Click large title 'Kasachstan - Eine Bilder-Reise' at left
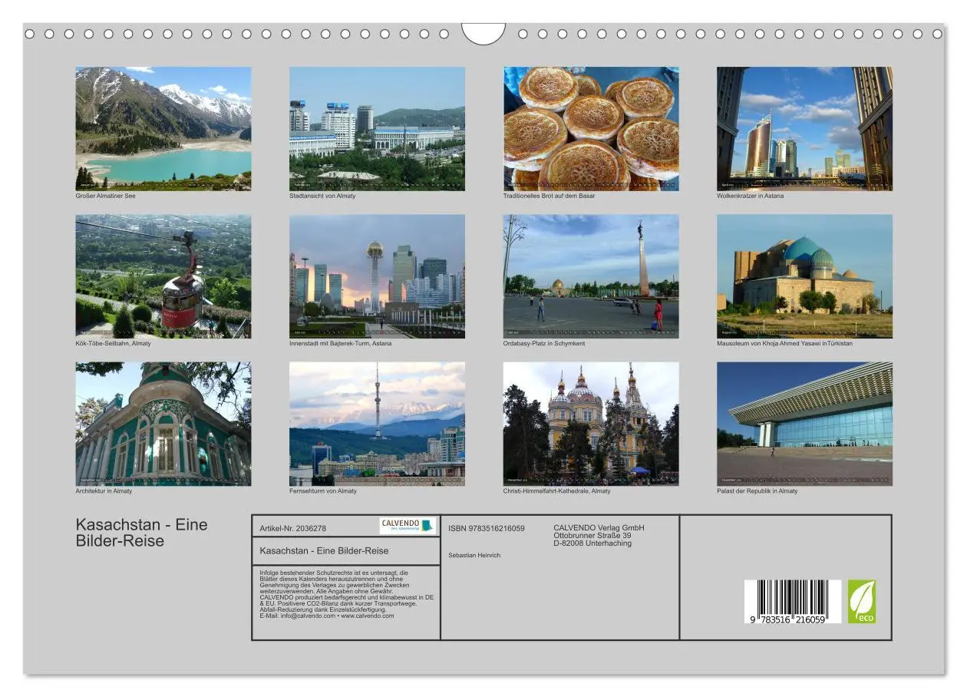Viewport: 967px width, 697px height. [142, 533]
